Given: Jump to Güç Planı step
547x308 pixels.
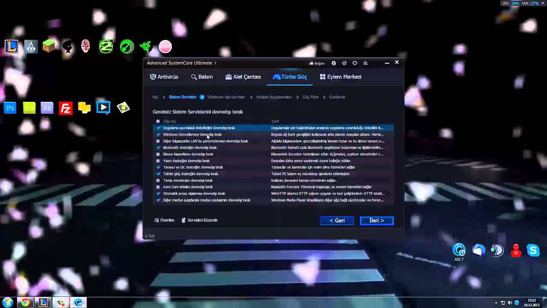Looking at the screenshot, I should tap(310, 97).
